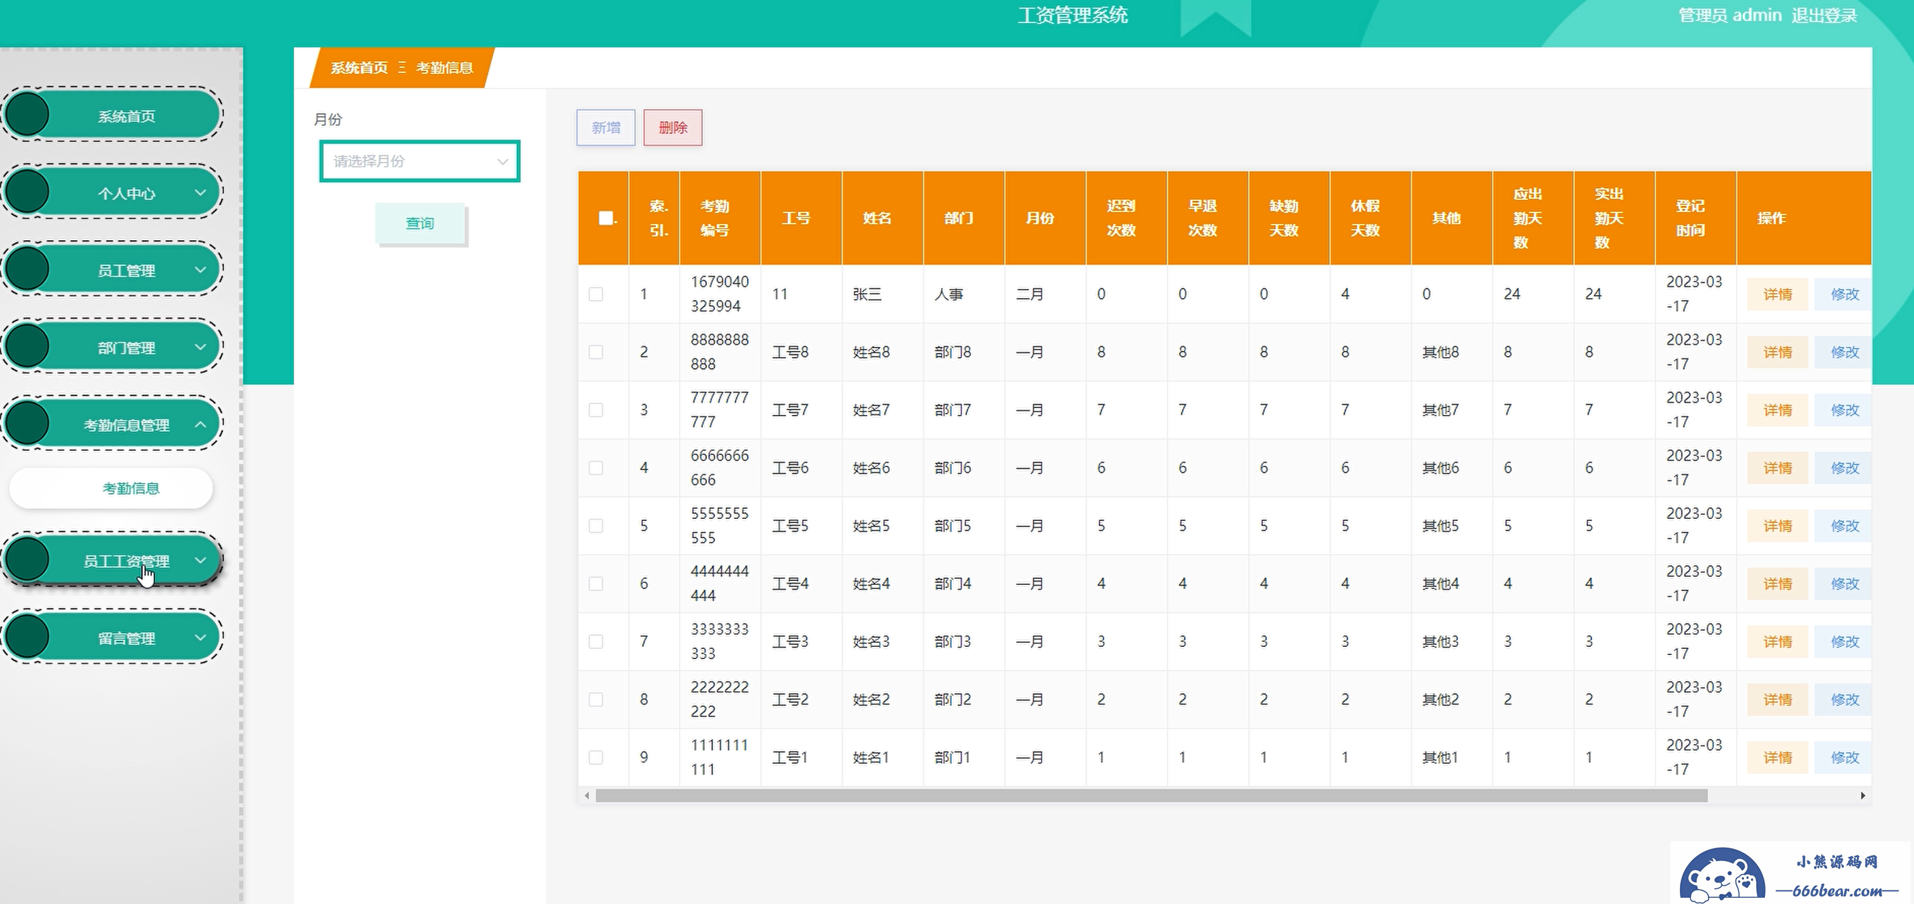Screen dimensions: 1914x904
Task: Click the right arrow of horizontal scrollbar
Action: point(1863,796)
